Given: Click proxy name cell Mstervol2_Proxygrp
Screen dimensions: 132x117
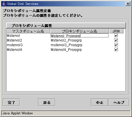Looking at the screenshot, I should tap(79, 40).
